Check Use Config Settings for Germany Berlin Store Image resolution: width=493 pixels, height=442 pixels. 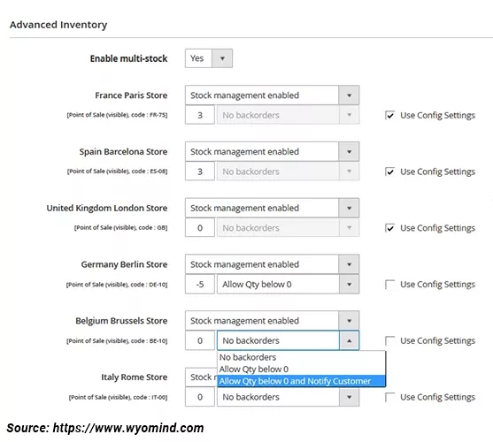[x=389, y=285]
